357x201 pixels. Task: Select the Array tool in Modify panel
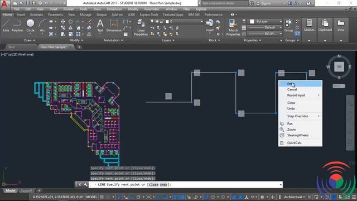(x=78, y=34)
